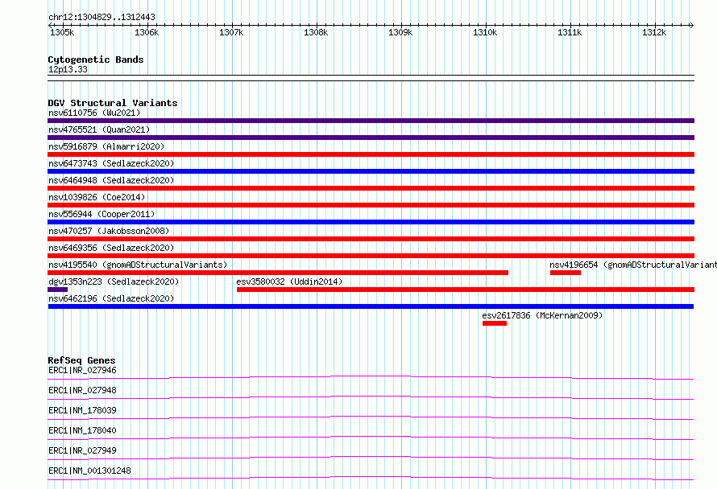
Task: Click the RefSeq Genes track title
Action: tap(81, 360)
